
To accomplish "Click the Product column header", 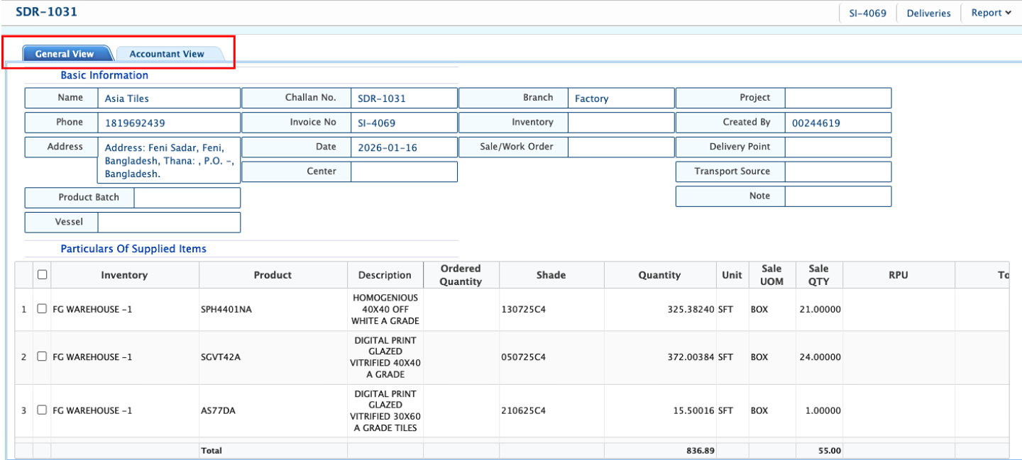I will (x=273, y=275).
